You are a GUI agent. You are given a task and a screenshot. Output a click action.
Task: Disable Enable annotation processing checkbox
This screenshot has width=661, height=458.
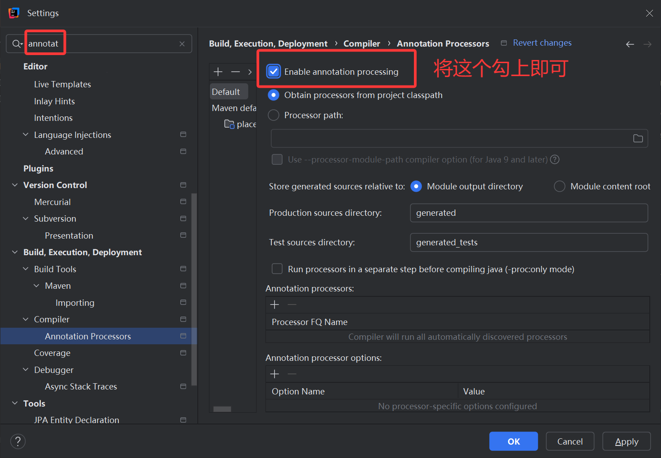(x=274, y=72)
